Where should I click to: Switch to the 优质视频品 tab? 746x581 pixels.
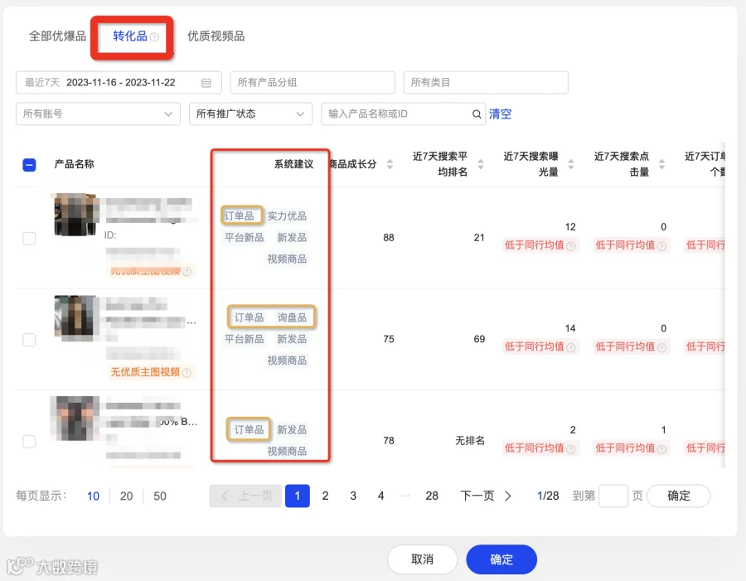click(216, 36)
